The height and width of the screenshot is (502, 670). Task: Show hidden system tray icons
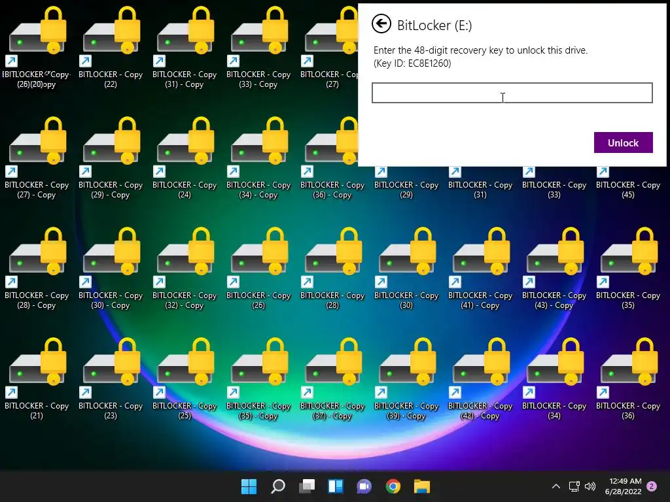tap(556, 486)
